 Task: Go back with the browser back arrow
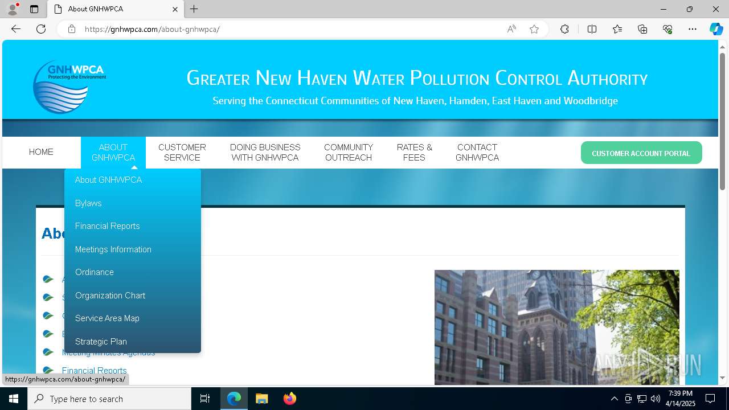pos(16,29)
